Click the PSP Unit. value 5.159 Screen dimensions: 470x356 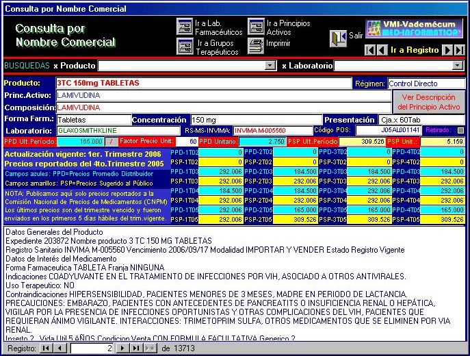(x=443, y=142)
